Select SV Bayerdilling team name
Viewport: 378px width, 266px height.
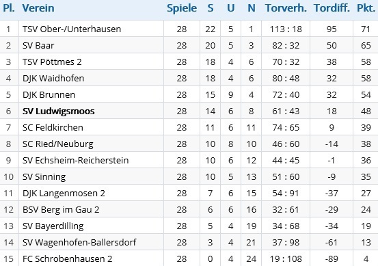[x=53, y=226]
